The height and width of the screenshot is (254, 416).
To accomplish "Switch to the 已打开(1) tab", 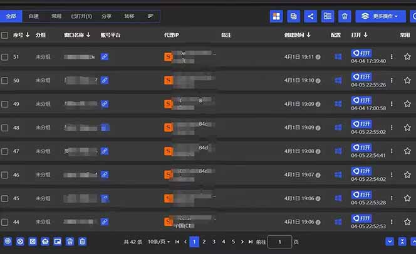I will [x=81, y=16].
